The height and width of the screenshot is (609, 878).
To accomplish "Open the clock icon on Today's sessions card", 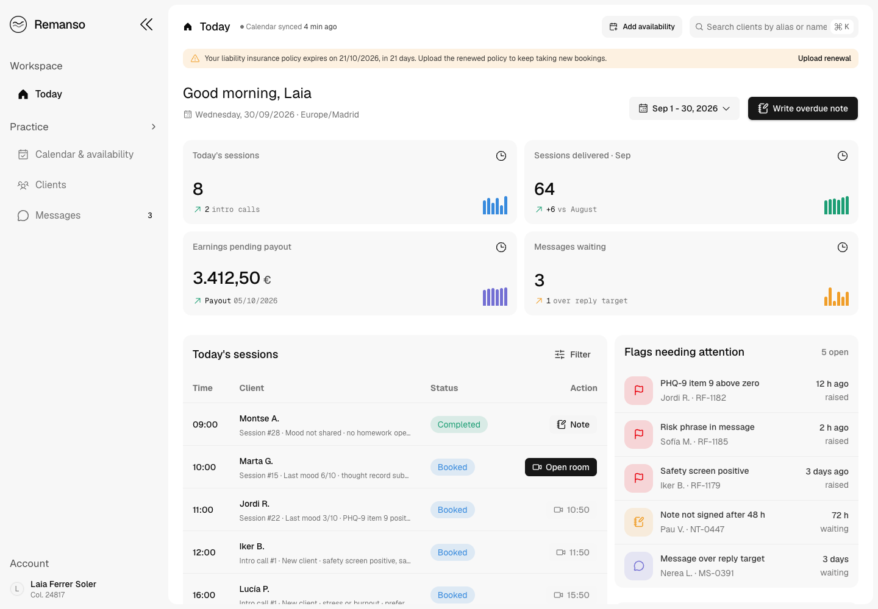I will coord(501,156).
